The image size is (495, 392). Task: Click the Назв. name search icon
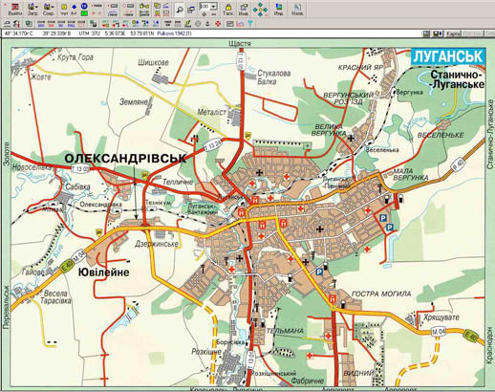coord(297,10)
